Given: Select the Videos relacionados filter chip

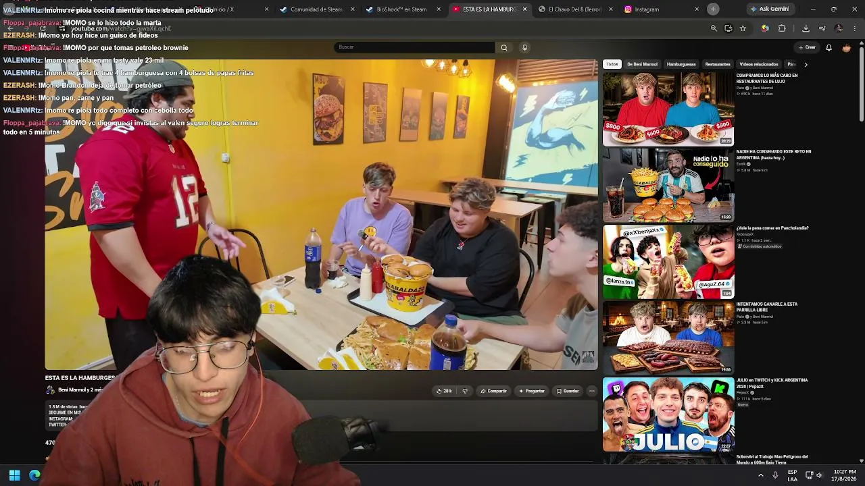Looking at the screenshot, I should point(759,64).
